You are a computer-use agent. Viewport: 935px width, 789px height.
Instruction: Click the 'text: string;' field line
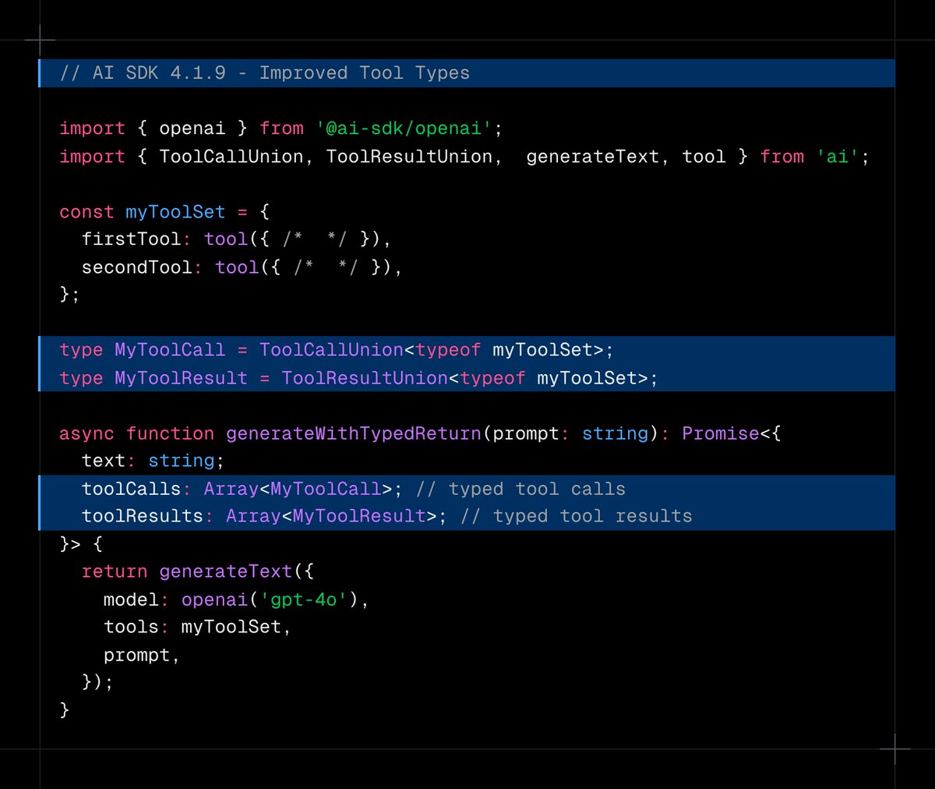pyautogui.click(x=153, y=461)
